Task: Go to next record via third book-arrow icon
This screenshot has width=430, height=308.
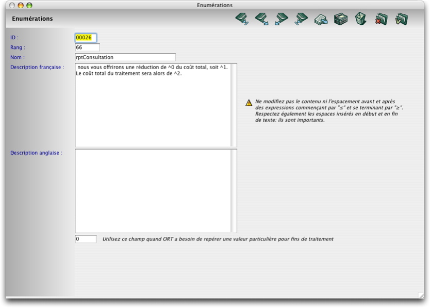Action: (x=282, y=19)
